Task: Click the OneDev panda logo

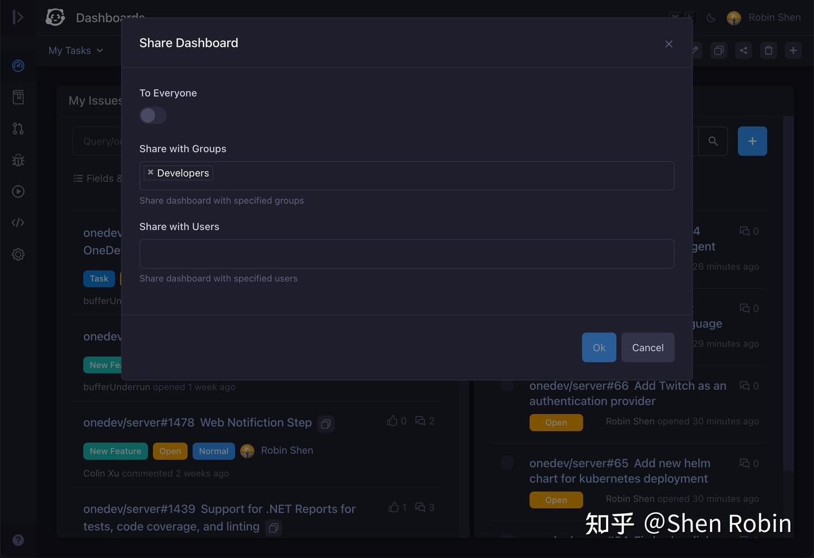Action: [55, 17]
